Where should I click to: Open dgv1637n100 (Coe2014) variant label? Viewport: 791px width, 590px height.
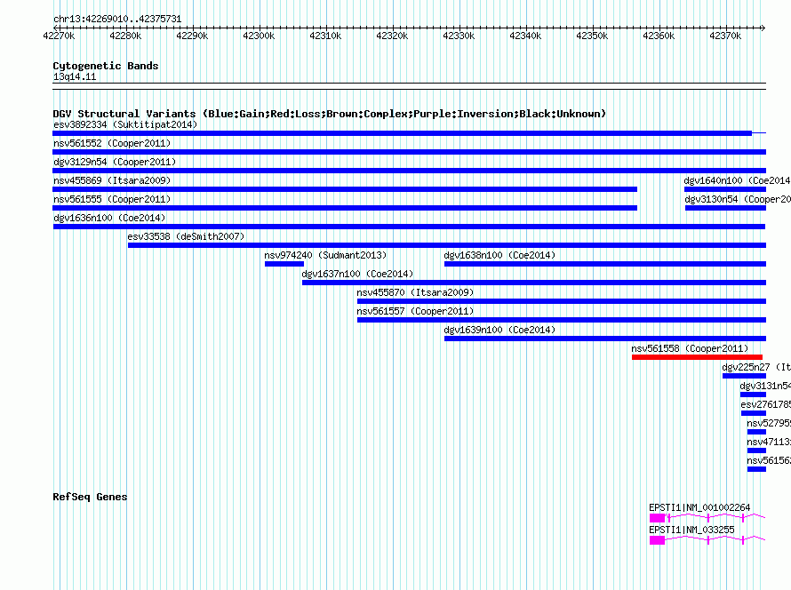tap(357, 274)
